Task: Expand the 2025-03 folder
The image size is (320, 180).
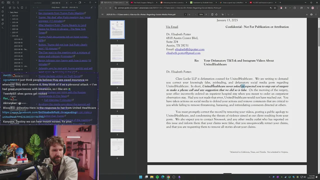Action: [15, 19]
